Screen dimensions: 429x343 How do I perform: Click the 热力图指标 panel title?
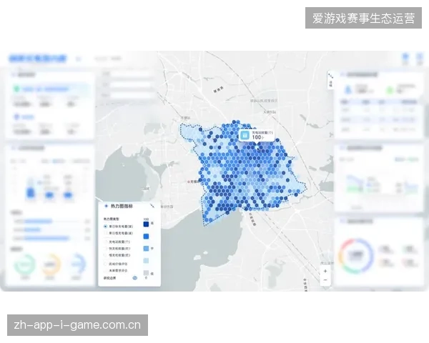(122, 206)
